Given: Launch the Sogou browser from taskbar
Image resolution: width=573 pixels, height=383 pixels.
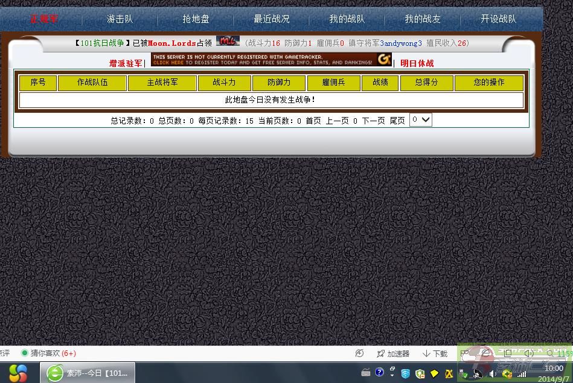Looking at the screenshot, I should click(x=89, y=373).
